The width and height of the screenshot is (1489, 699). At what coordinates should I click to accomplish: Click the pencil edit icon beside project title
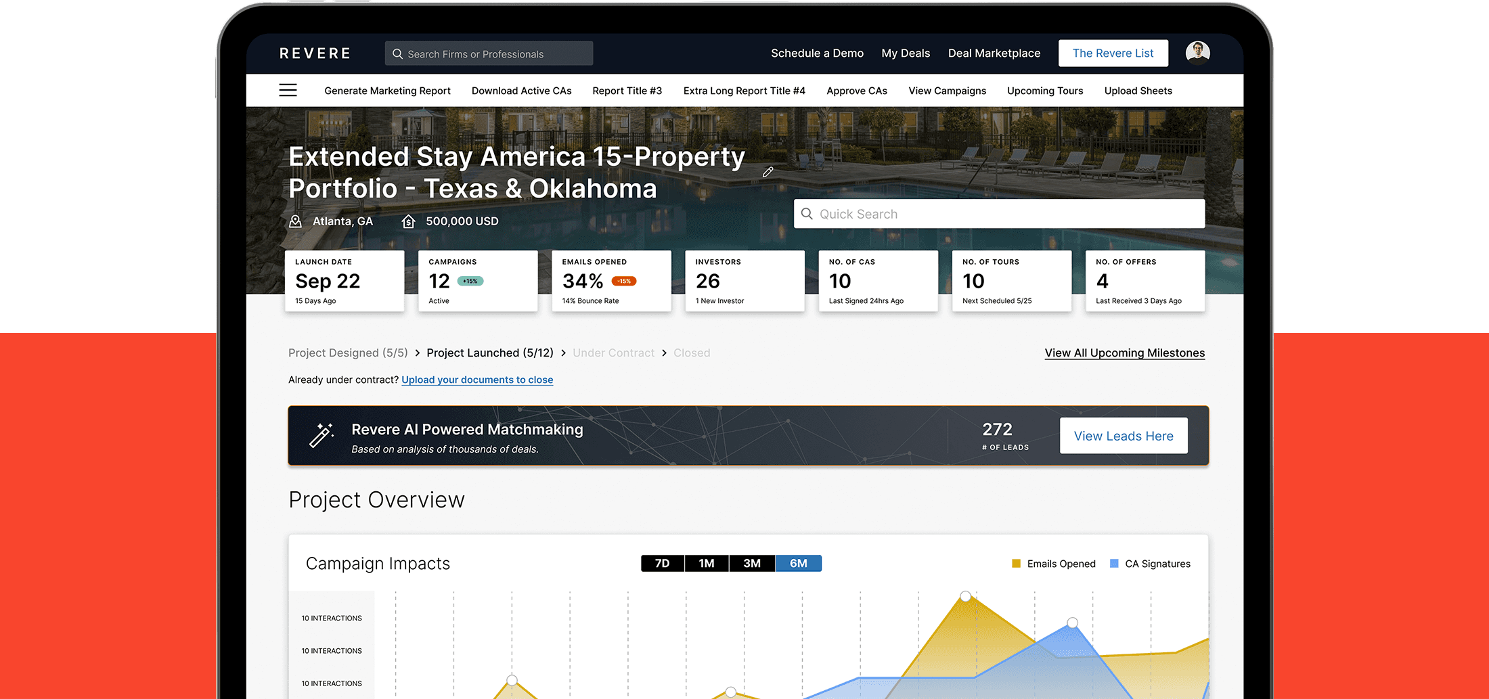click(x=768, y=172)
